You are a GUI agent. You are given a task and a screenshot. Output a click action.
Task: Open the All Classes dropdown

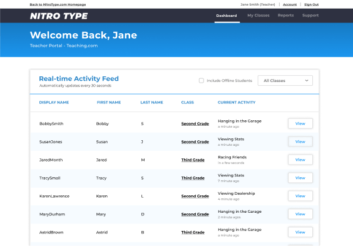tap(285, 81)
